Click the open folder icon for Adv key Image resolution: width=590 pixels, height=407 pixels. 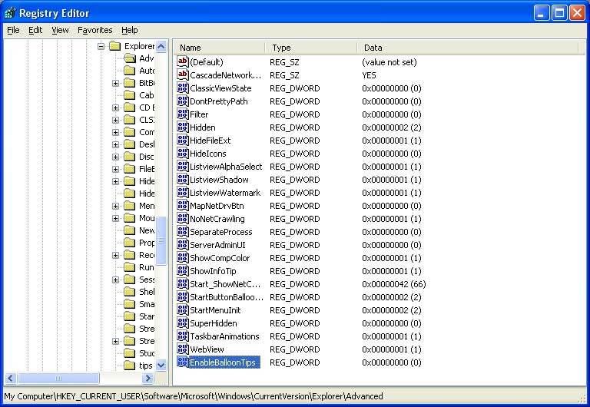[x=130, y=58]
